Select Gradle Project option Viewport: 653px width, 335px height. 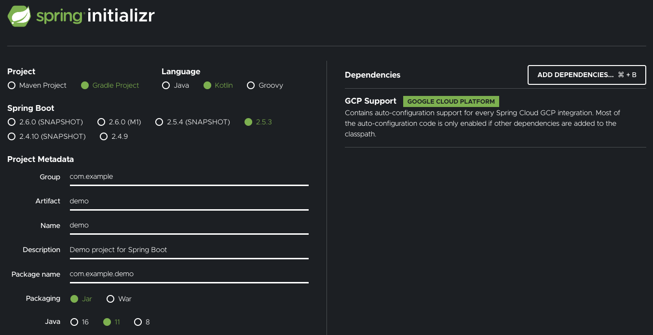pos(110,85)
